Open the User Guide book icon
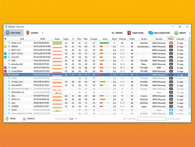The image size is (195, 147). coord(129,33)
